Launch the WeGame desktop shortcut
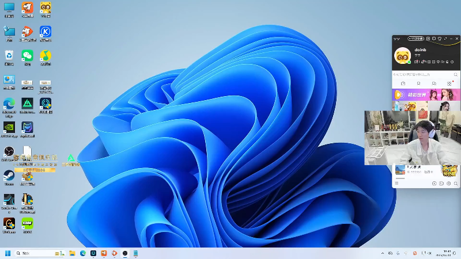 click(x=9, y=226)
